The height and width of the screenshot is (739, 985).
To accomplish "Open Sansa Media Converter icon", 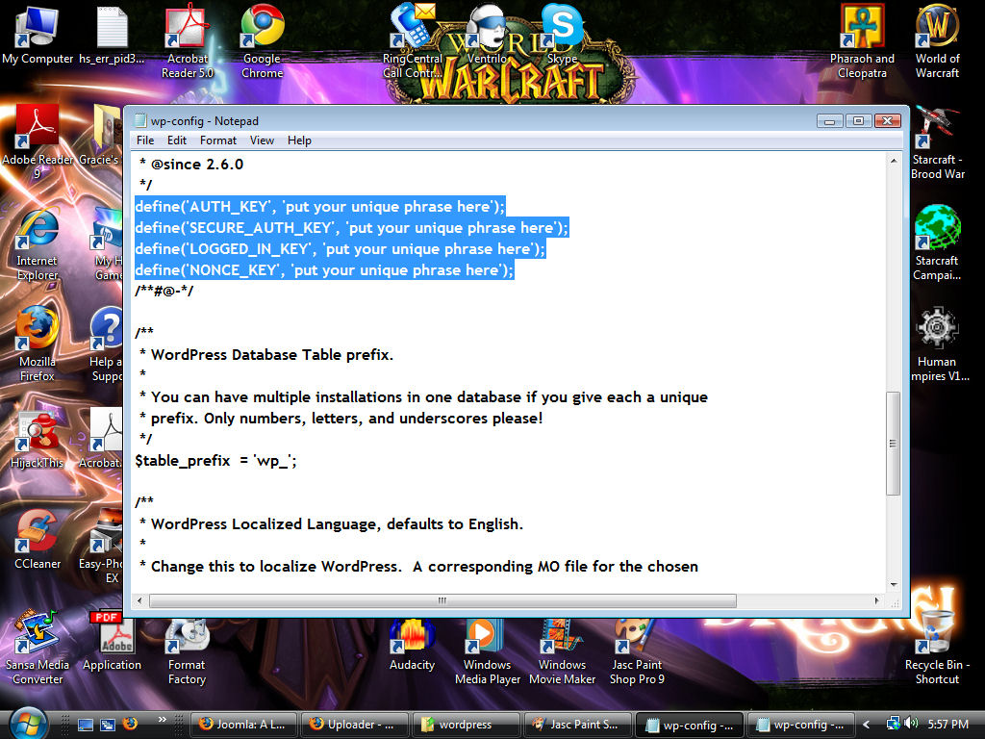I will 38,648.
